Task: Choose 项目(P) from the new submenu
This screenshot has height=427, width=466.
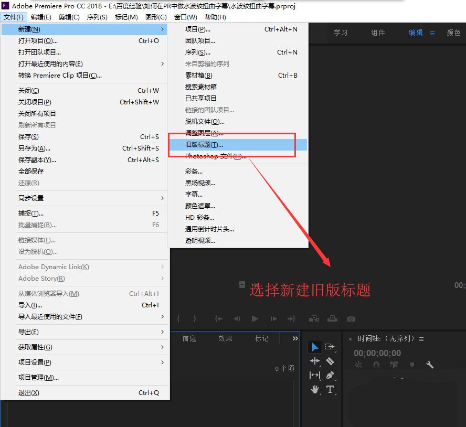Action: pos(237,29)
